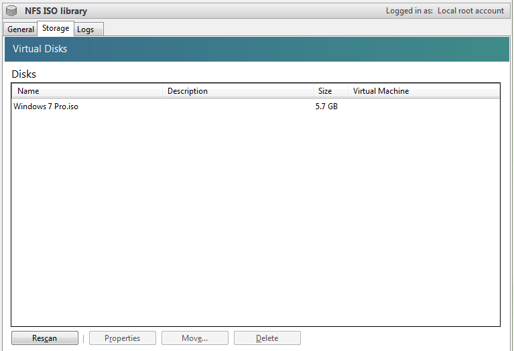This screenshot has width=514, height=351.
Task: Switch to the General tab
Action: click(21, 29)
